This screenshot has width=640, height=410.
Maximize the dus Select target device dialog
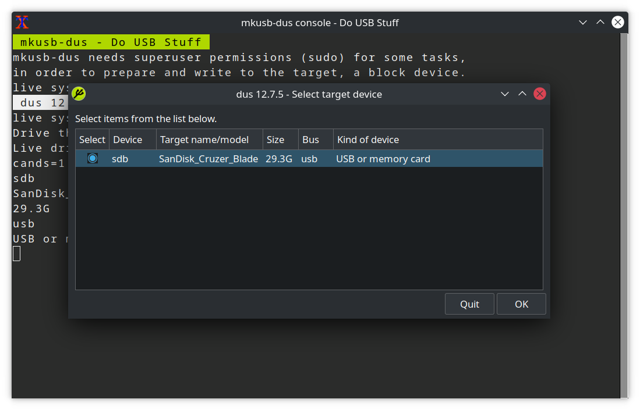(x=522, y=94)
